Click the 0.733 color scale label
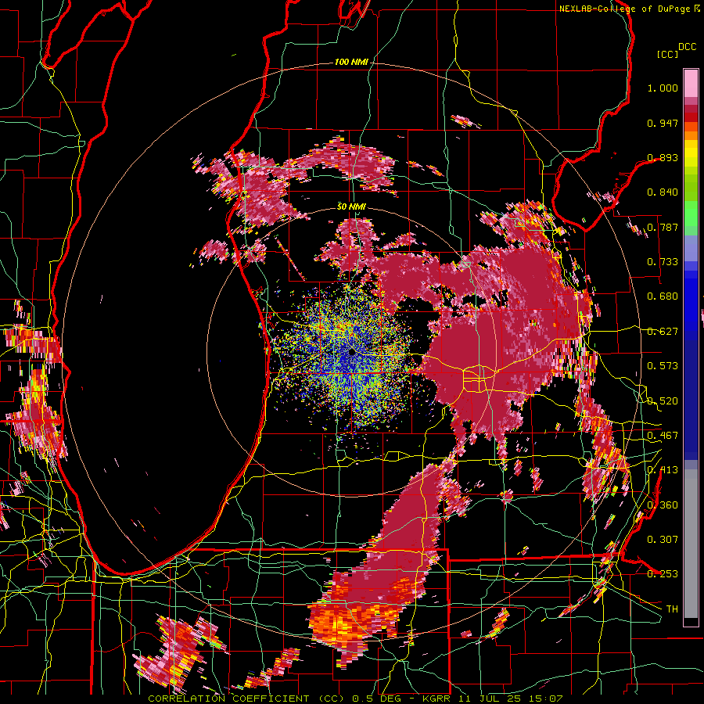Image resolution: width=704 pixels, height=704 pixels. click(663, 262)
